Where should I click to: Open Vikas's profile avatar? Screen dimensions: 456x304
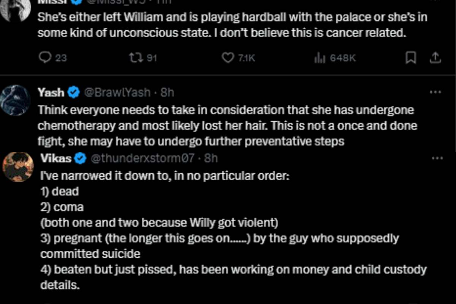click(x=18, y=167)
